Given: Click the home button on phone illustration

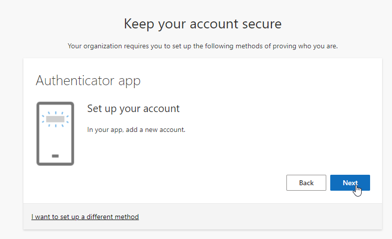Looking at the screenshot, I should click(55, 156).
